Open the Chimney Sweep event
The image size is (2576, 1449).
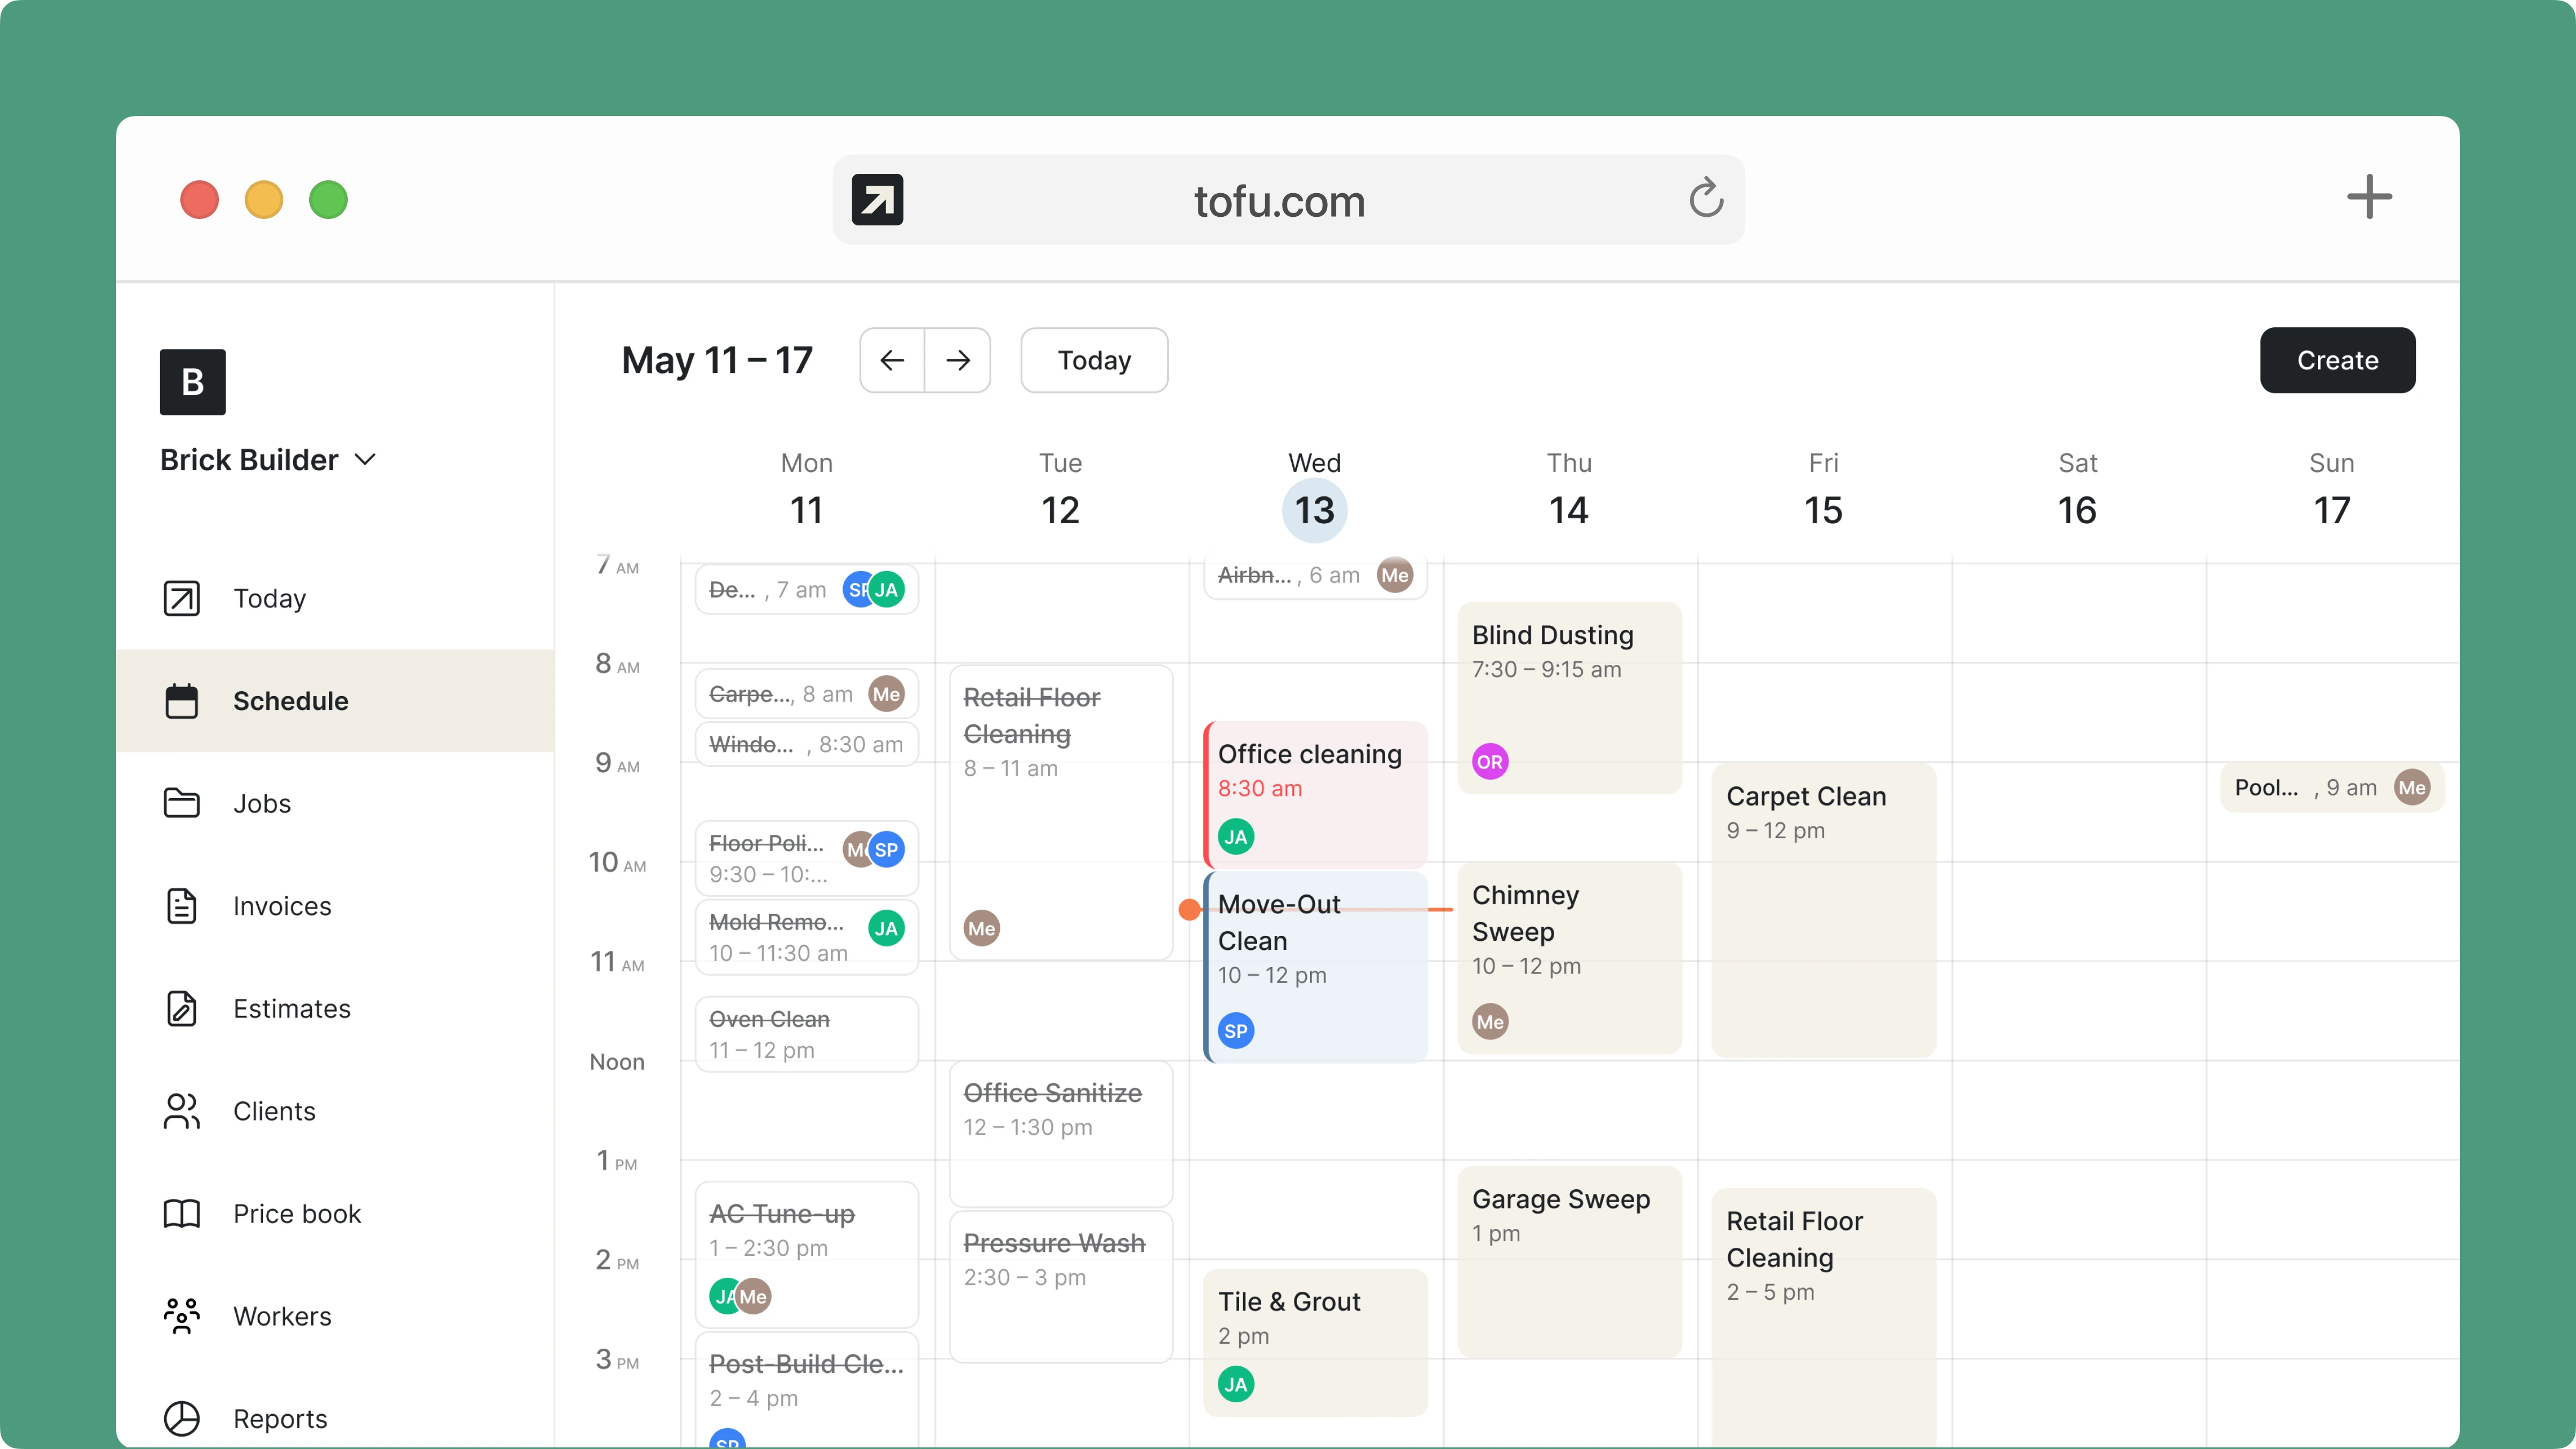(x=1570, y=958)
